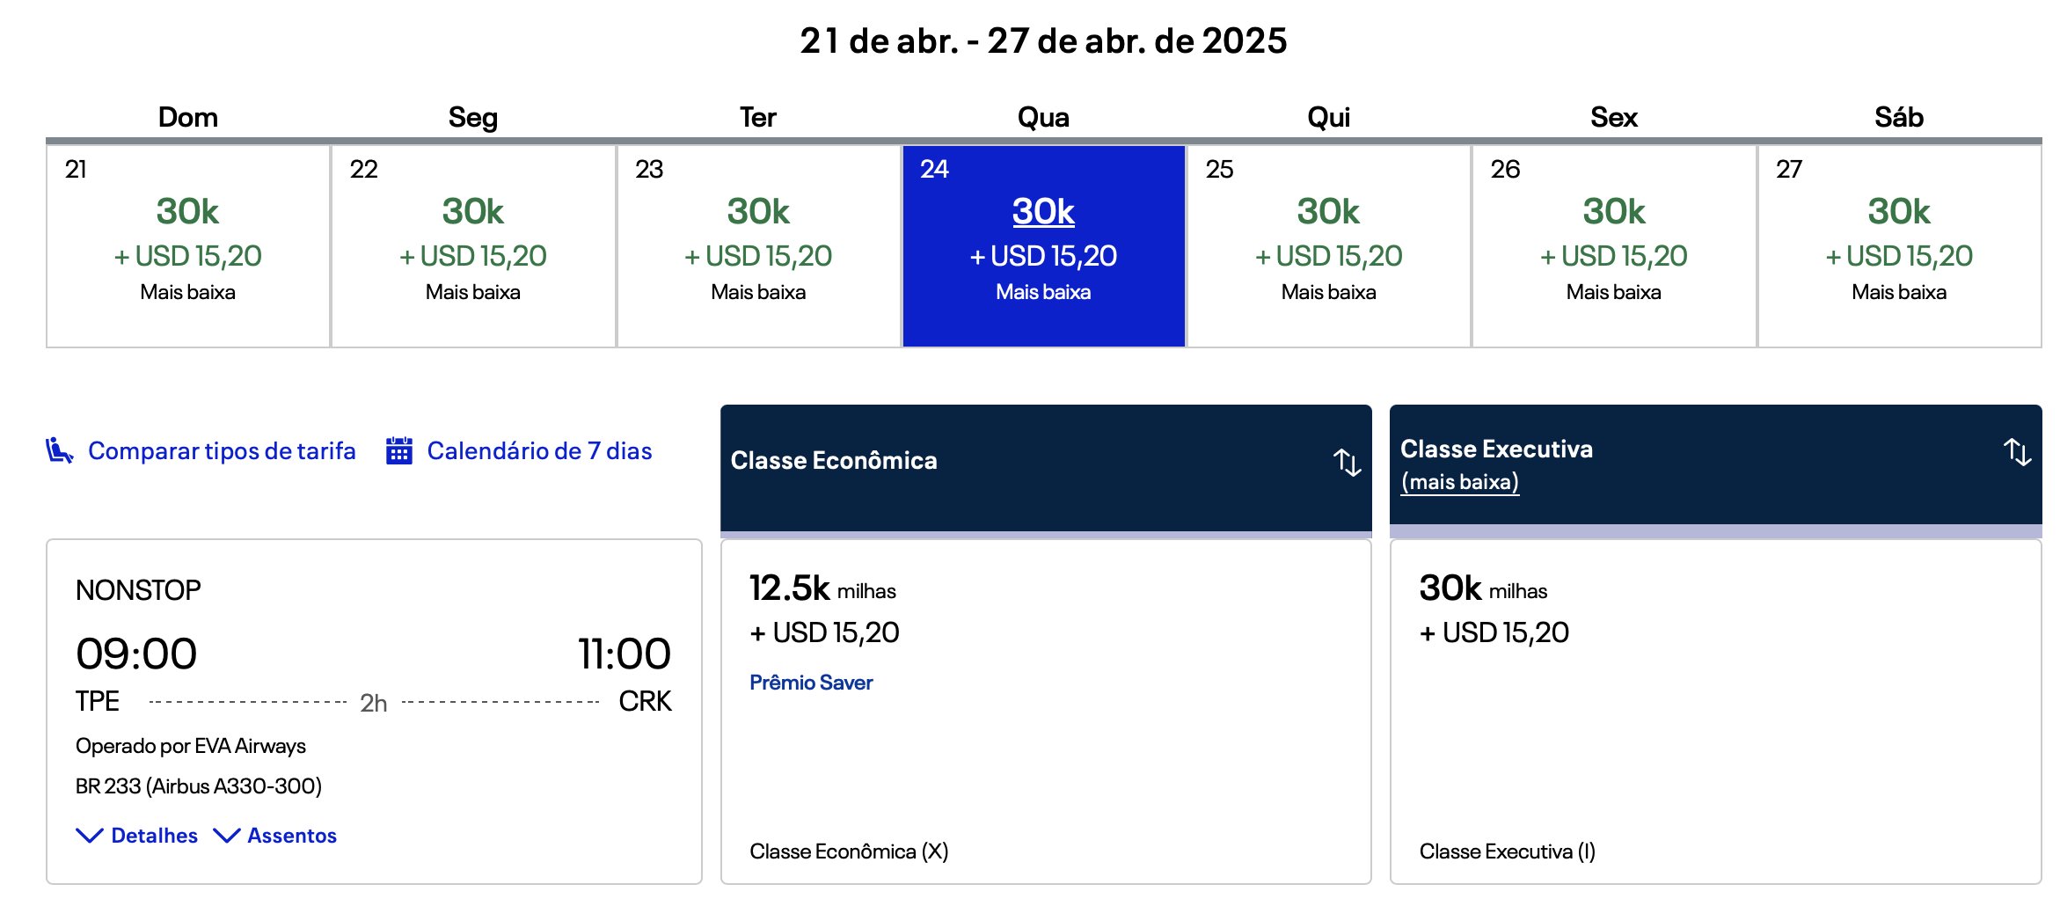The image size is (2060, 906).
Task: Sort by Classe Econômica using arrows icon
Action: [x=1347, y=461]
